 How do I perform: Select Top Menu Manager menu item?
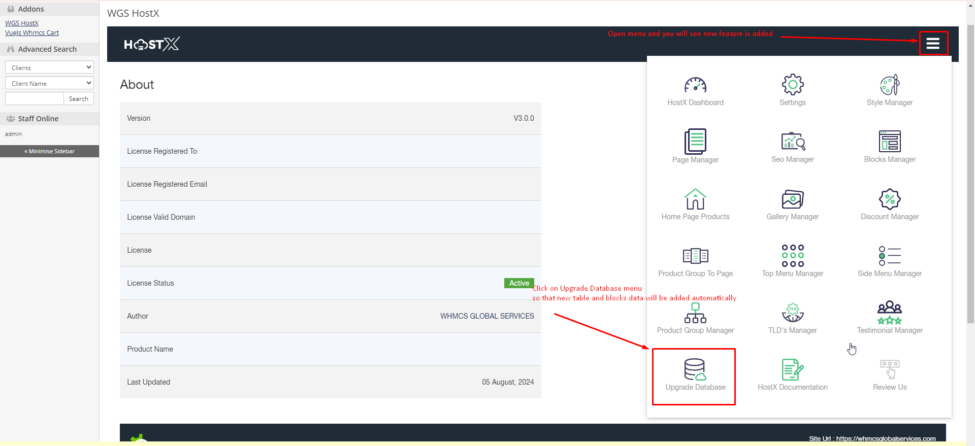click(x=792, y=261)
